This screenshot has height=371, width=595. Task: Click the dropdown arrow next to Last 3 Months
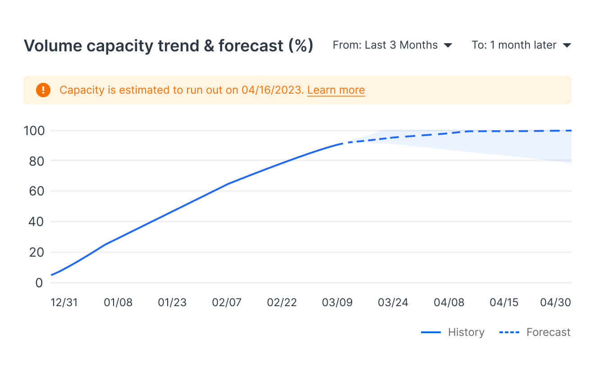(x=449, y=45)
